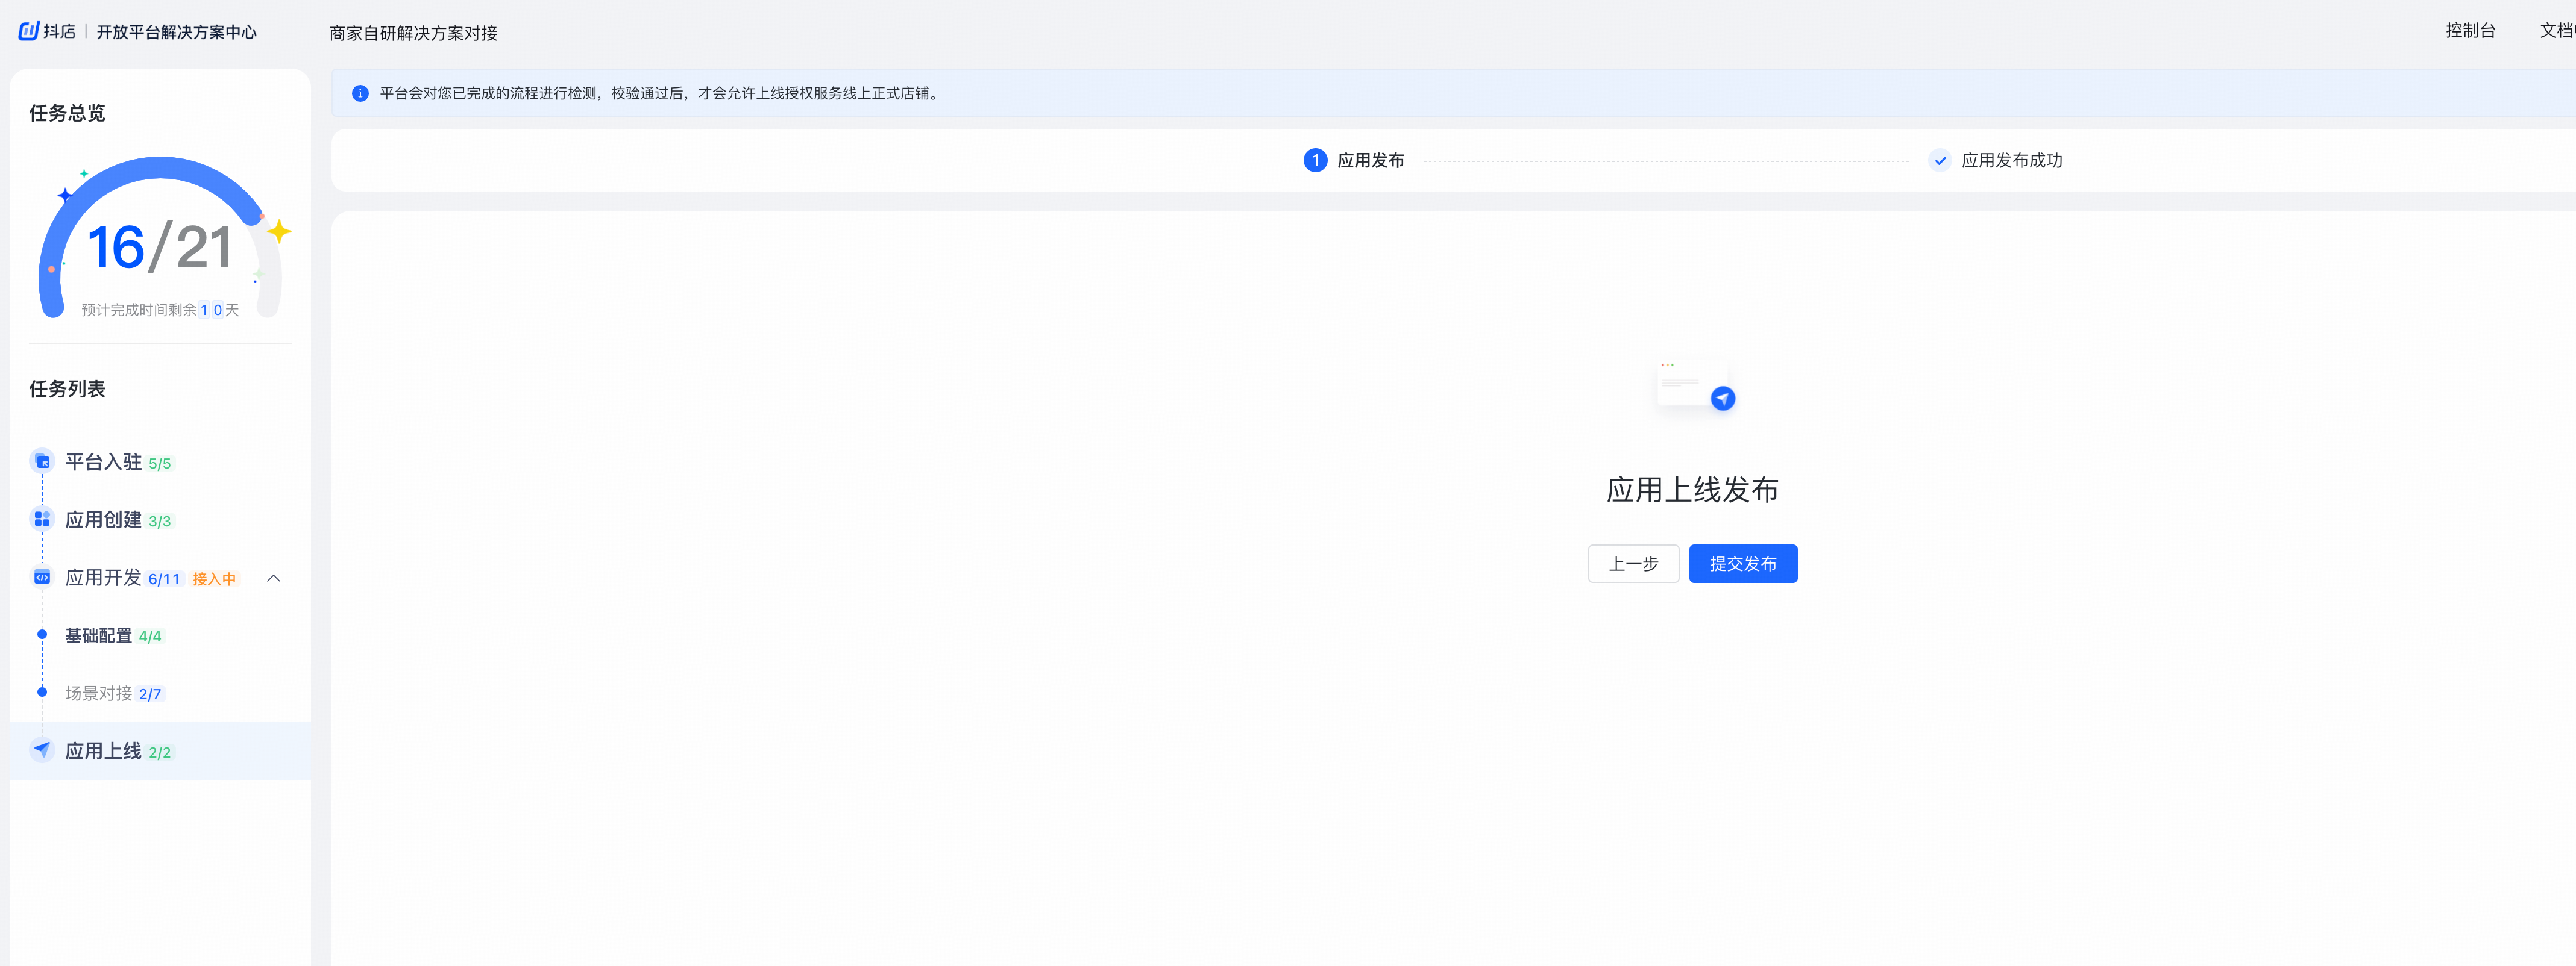Click the 应用上线发布 heading
This screenshot has height=966, width=2576.
coord(1693,490)
